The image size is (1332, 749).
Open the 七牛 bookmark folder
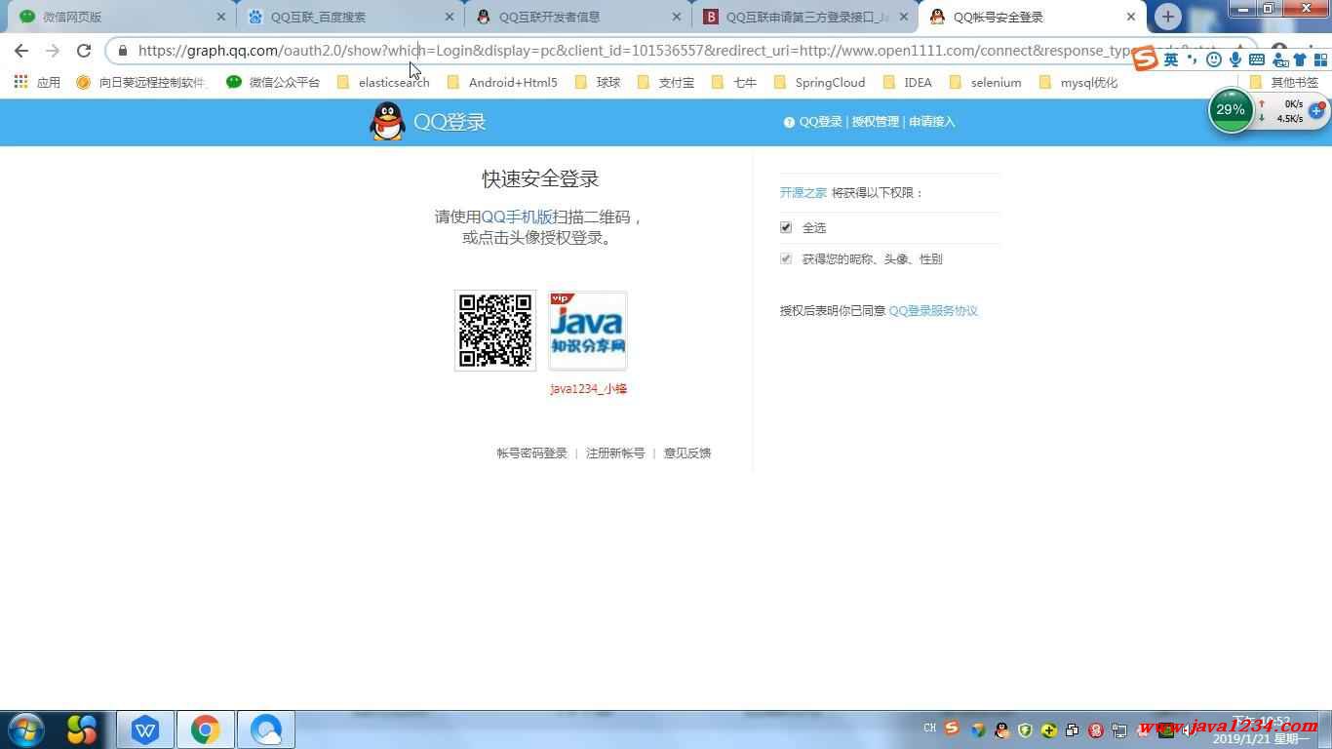[x=734, y=83]
